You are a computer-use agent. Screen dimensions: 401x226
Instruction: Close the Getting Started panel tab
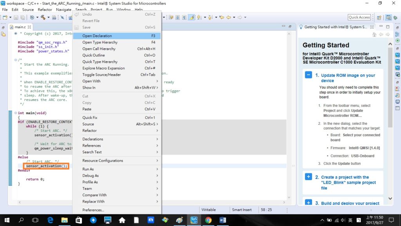click(372, 27)
